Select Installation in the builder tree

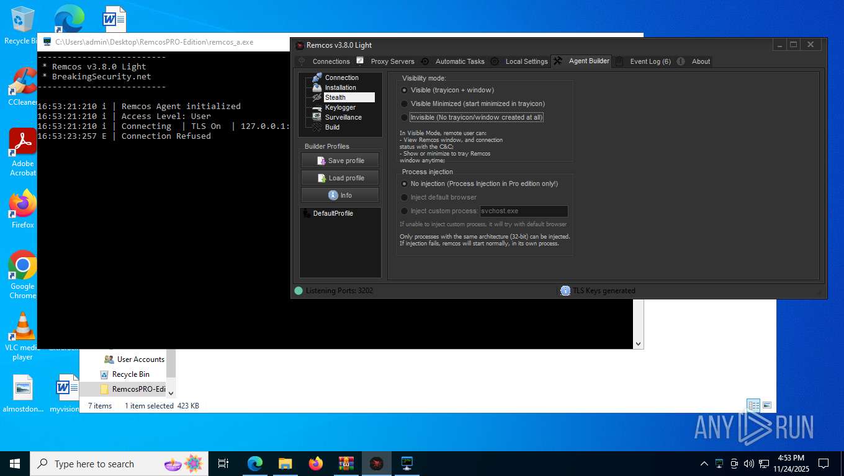point(341,87)
